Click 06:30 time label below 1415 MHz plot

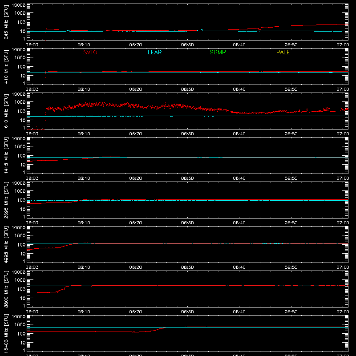[187, 178]
